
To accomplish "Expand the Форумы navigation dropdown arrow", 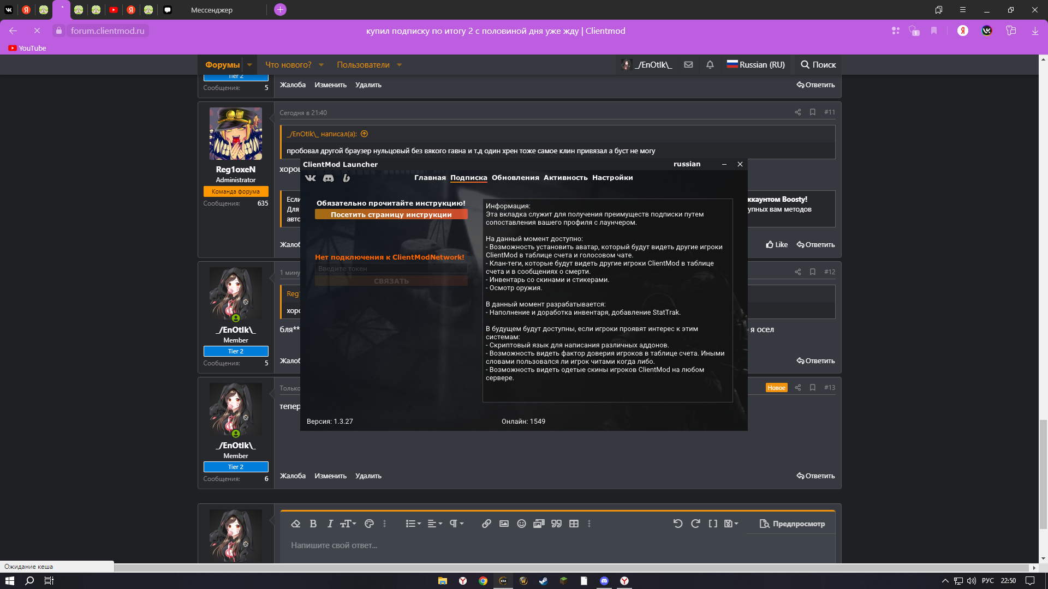I will coord(249,65).
